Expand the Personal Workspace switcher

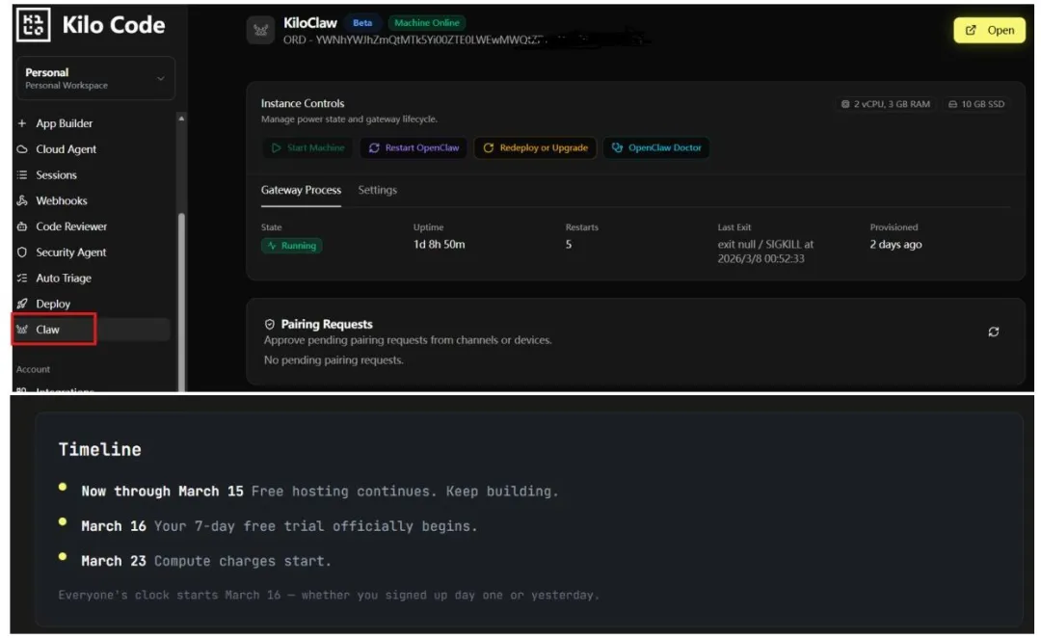pos(95,78)
